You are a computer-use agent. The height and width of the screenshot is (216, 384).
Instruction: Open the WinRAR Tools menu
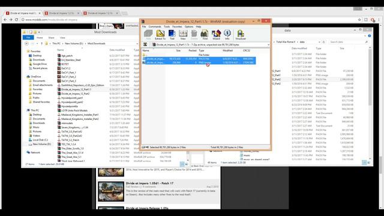pos(167,26)
